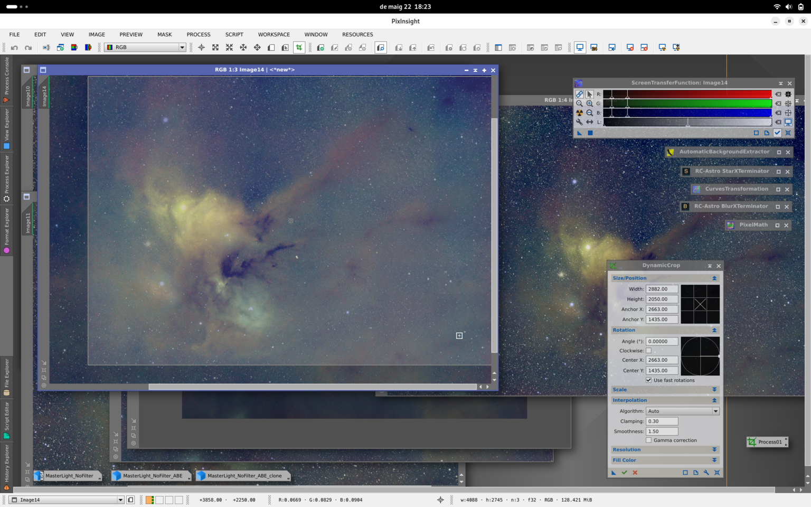Open the WORKSPACE menu
Image resolution: width=811 pixels, height=507 pixels.
tap(274, 34)
